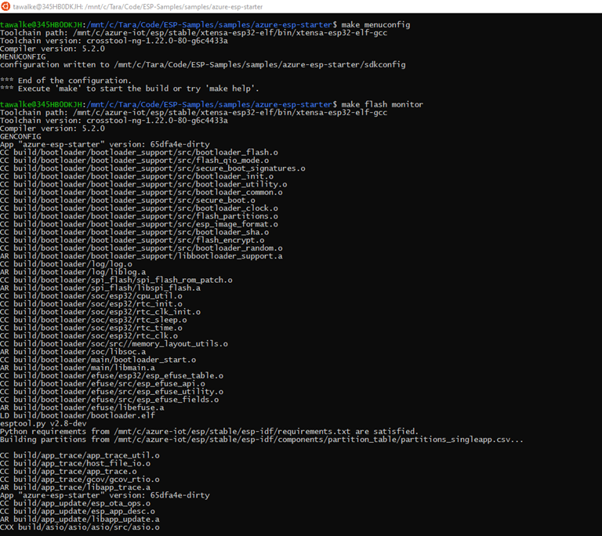Click the 'Building partitions from' line
This screenshot has width=602, height=536.
[262, 440]
